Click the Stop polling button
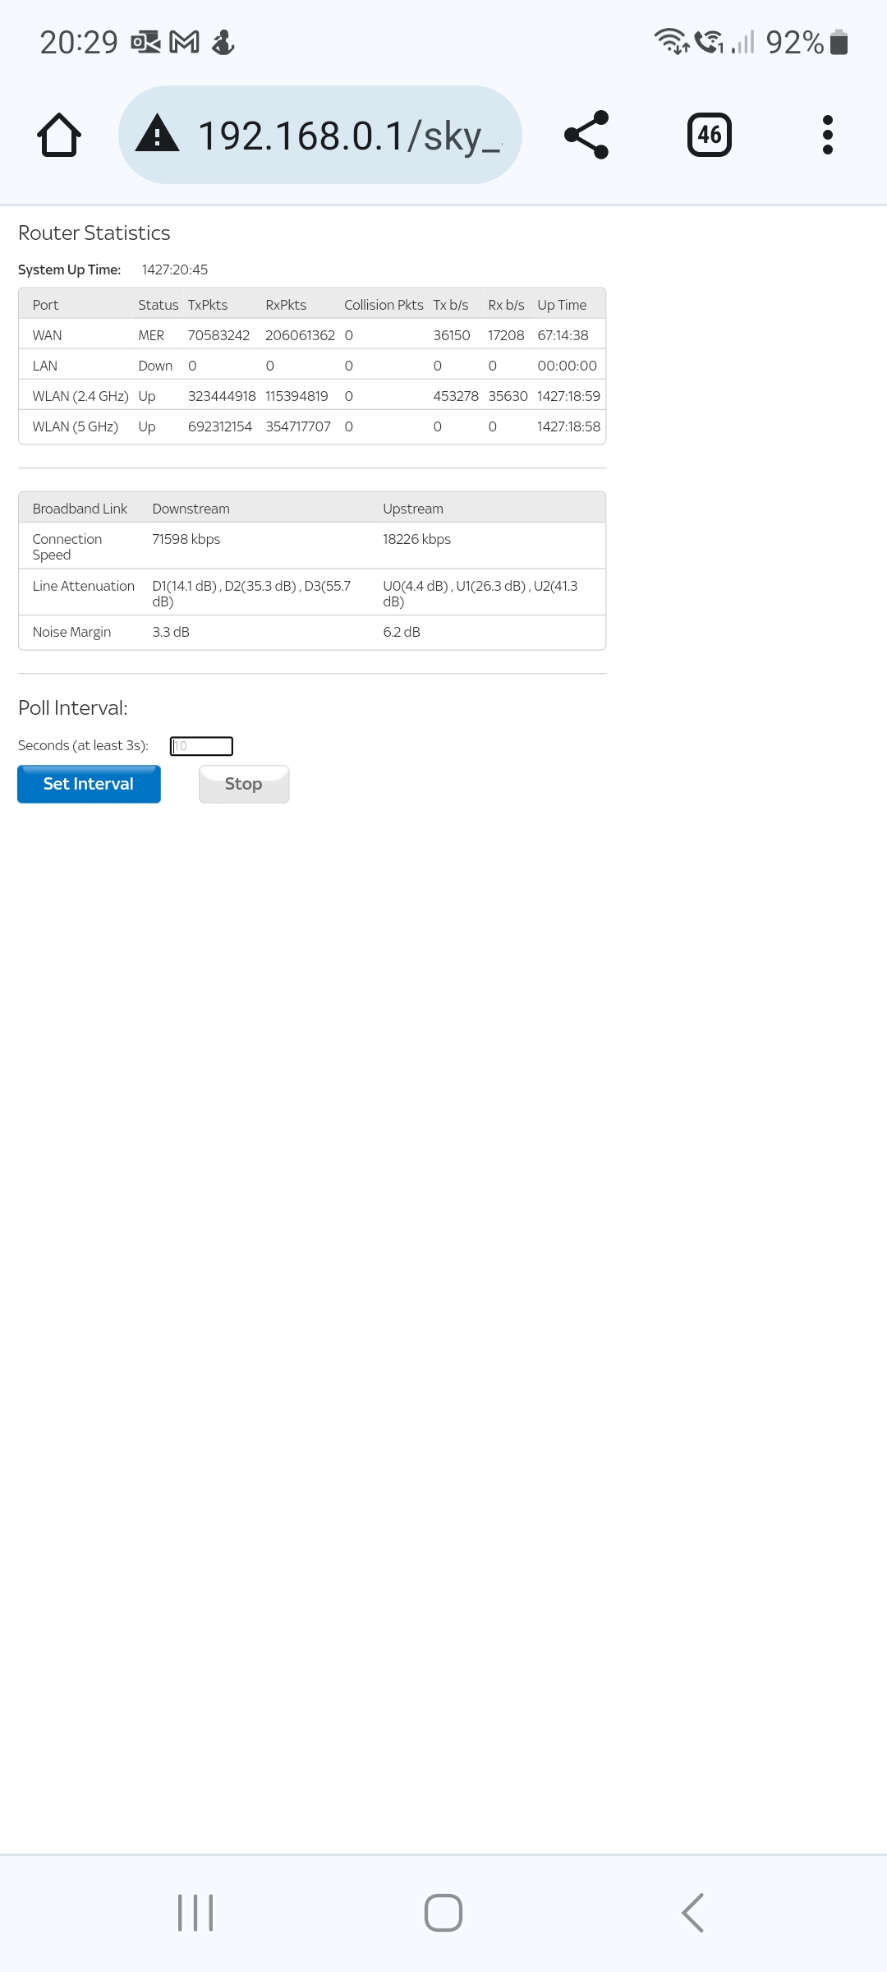This screenshot has height=1972, width=887. tap(244, 784)
